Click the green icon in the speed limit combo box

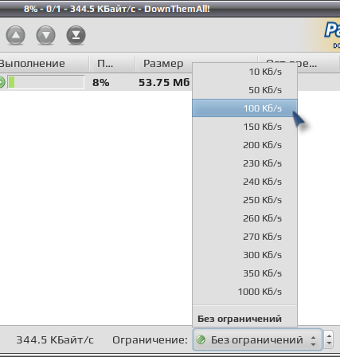201,339
